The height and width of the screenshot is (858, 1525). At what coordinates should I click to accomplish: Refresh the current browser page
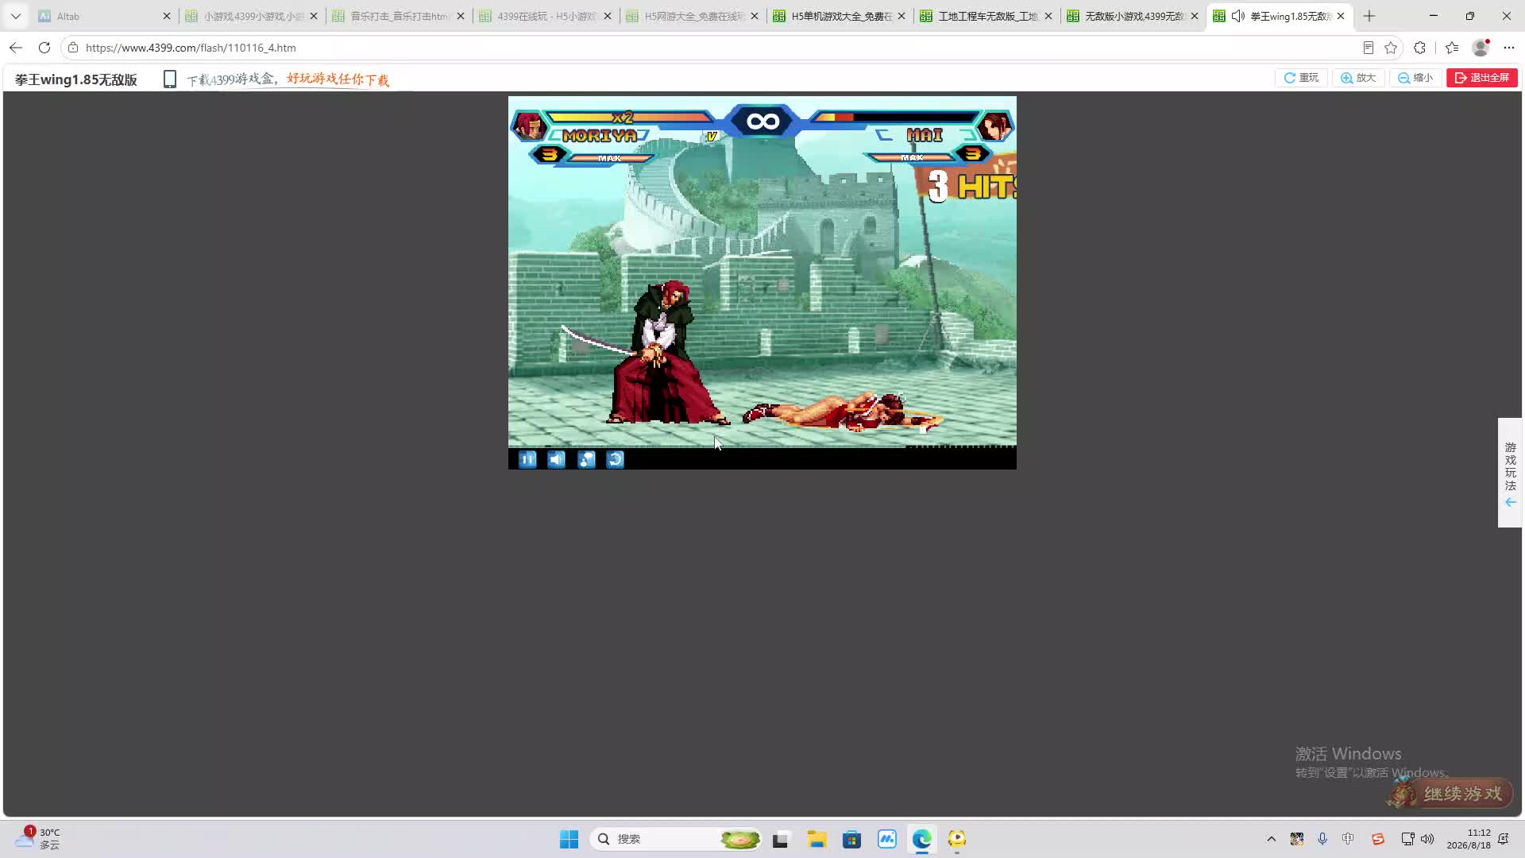point(44,48)
